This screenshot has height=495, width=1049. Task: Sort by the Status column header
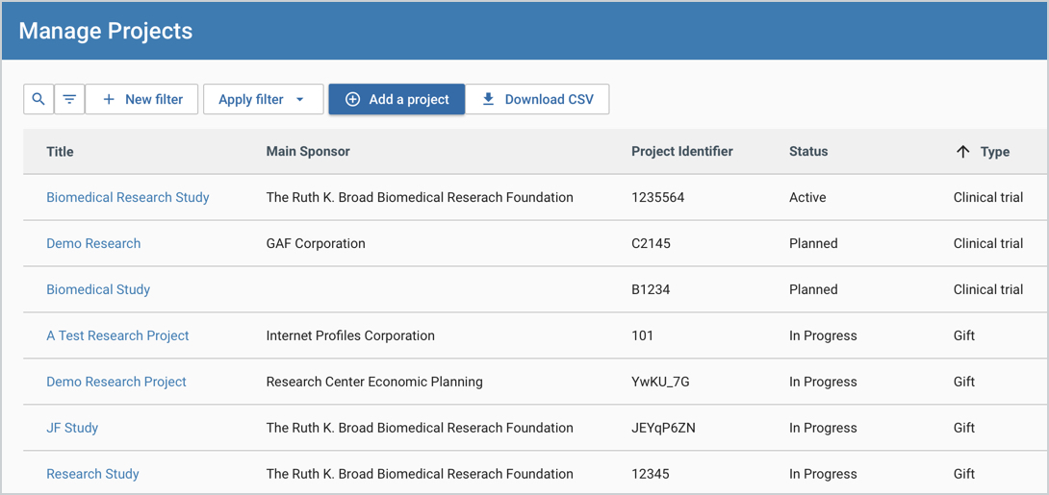(807, 151)
